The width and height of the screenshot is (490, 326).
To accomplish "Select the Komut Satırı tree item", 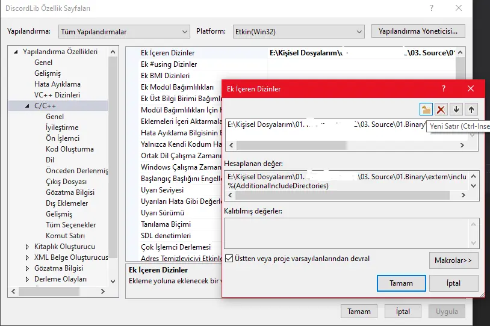I will 65,236.
